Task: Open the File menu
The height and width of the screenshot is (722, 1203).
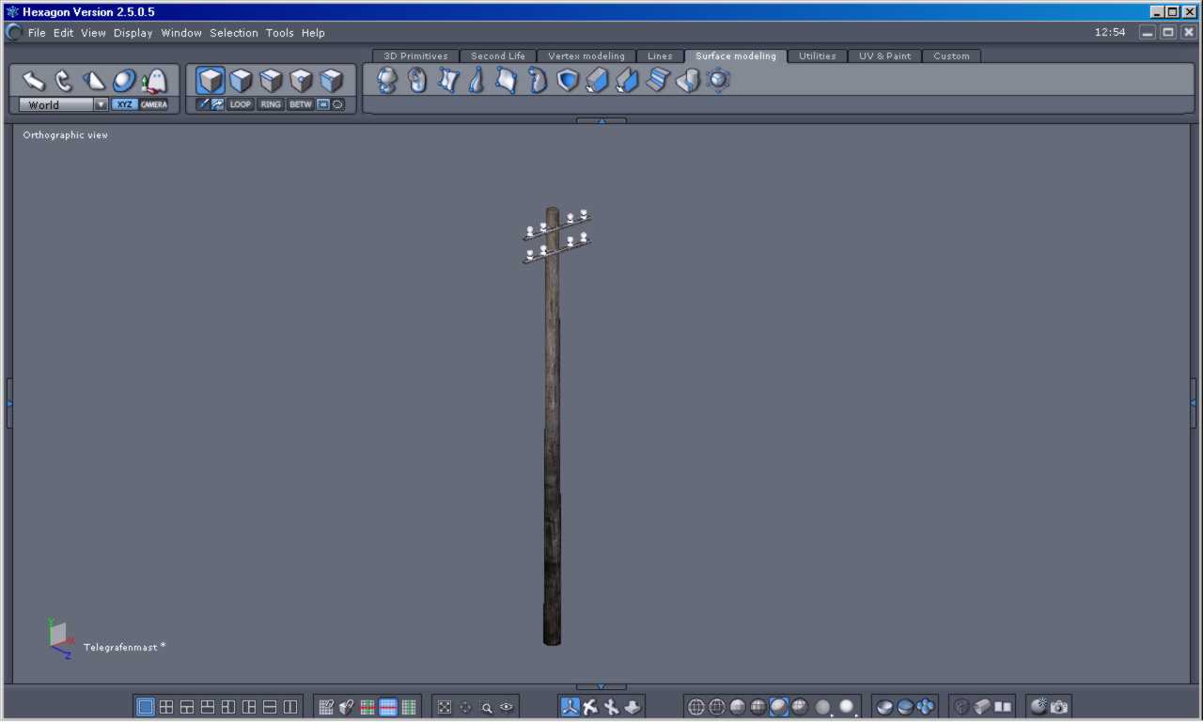Action: pyautogui.click(x=37, y=33)
